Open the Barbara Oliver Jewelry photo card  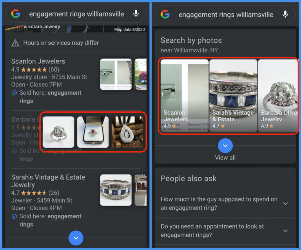[x=278, y=95]
